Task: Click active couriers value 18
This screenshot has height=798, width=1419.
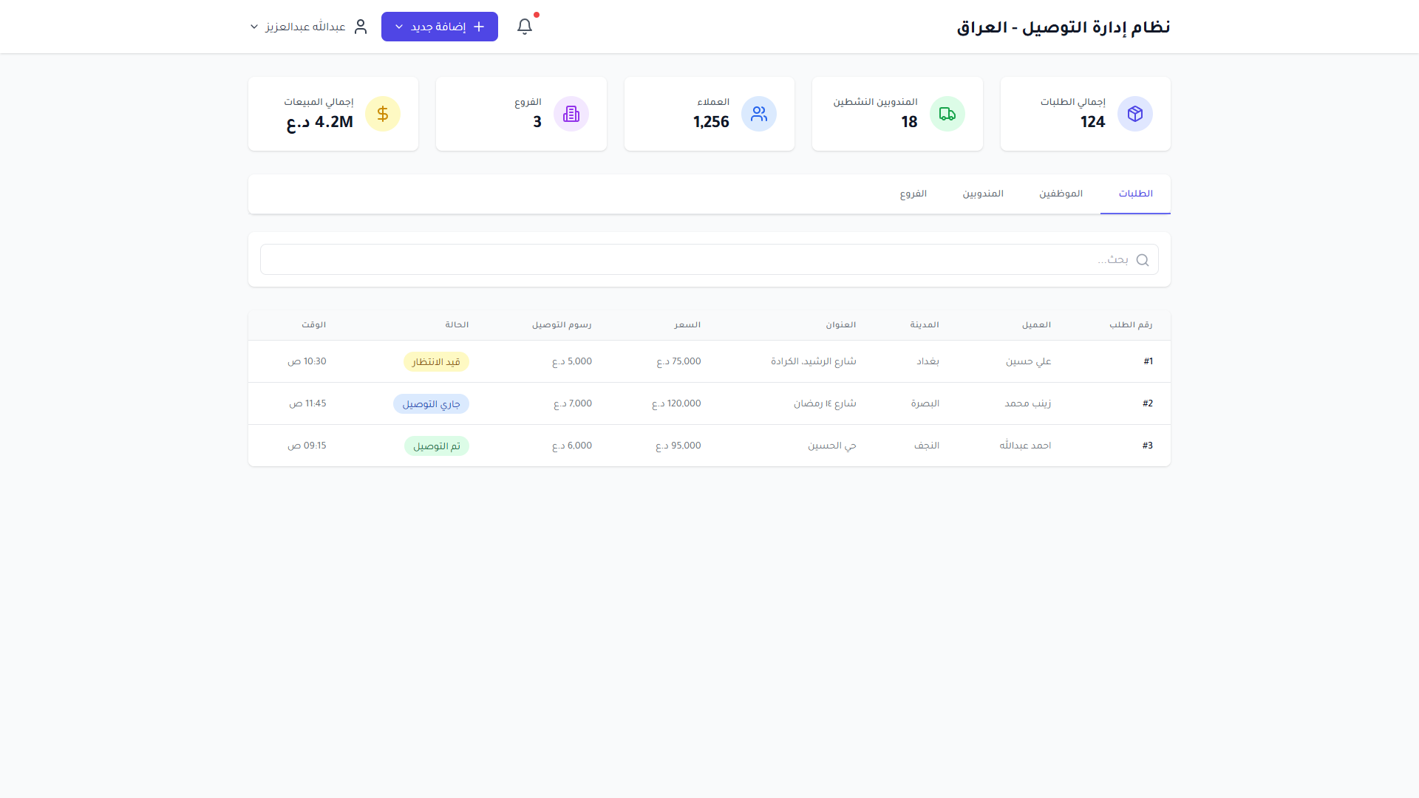Action: point(909,122)
